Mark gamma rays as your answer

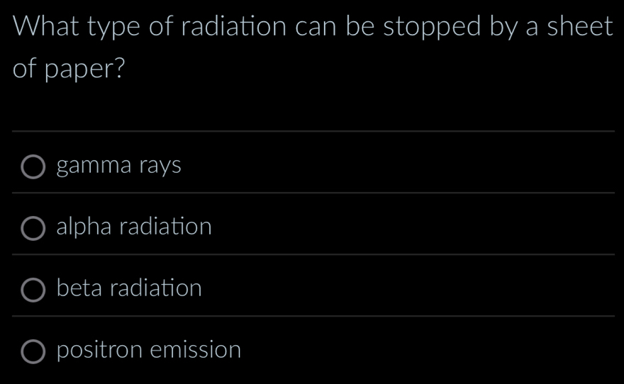point(33,167)
